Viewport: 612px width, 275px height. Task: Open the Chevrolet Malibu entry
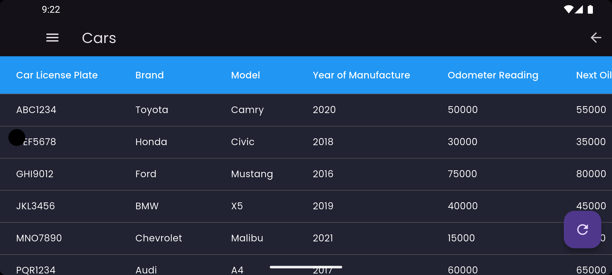click(x=158, y=238)
